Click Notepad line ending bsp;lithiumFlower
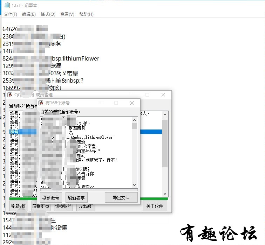 (51, 58)
